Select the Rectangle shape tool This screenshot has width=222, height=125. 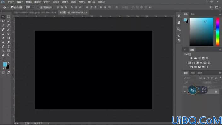pyautogui.click(x=9, y=51)
